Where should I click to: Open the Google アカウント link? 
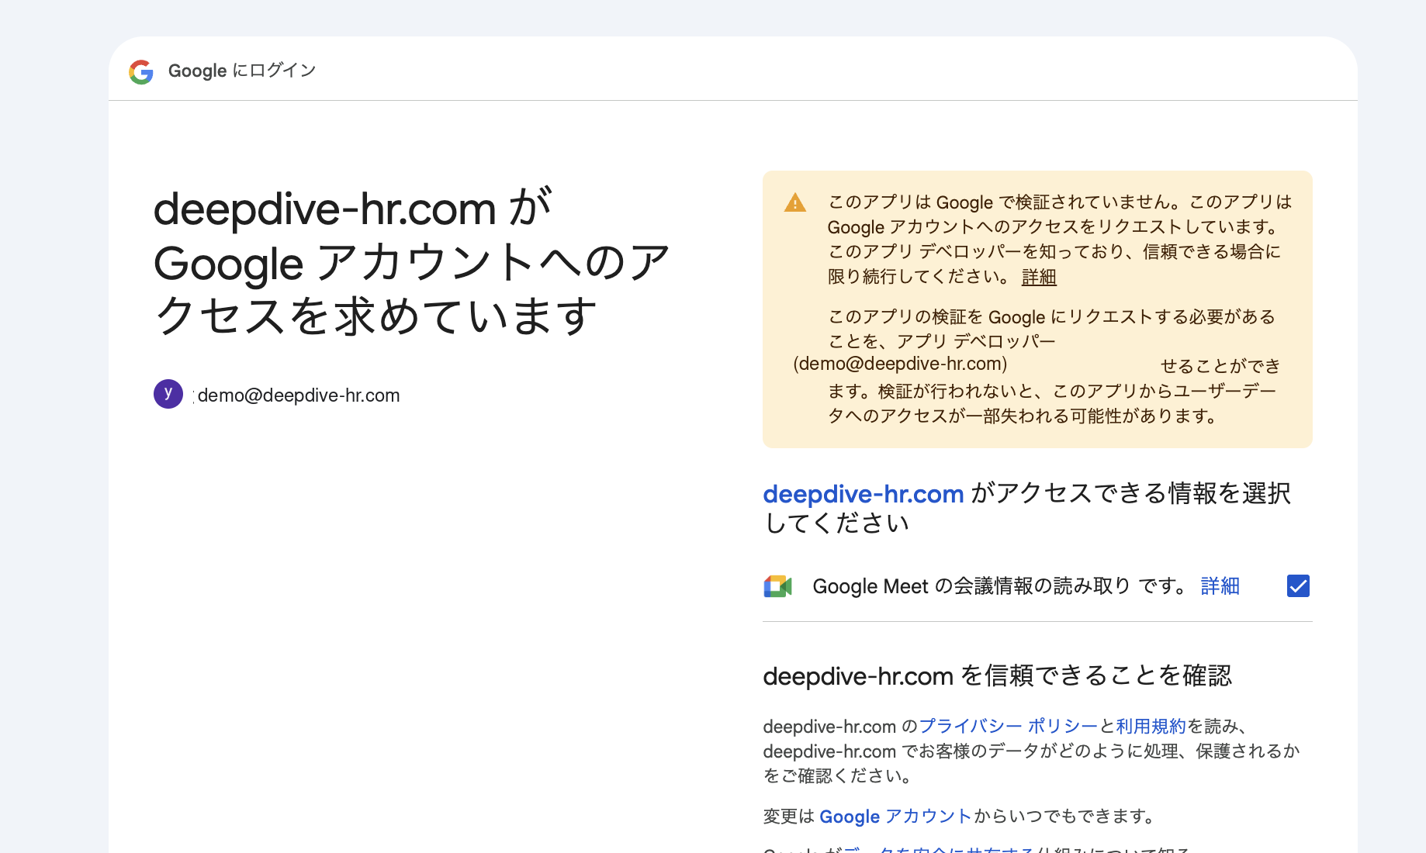click(895, 817)
